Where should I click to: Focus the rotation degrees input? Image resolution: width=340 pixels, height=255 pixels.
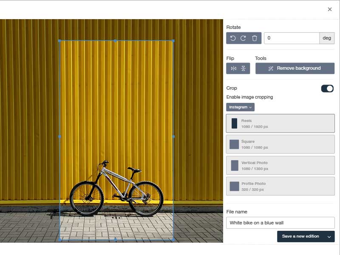[x=292, y=38]
